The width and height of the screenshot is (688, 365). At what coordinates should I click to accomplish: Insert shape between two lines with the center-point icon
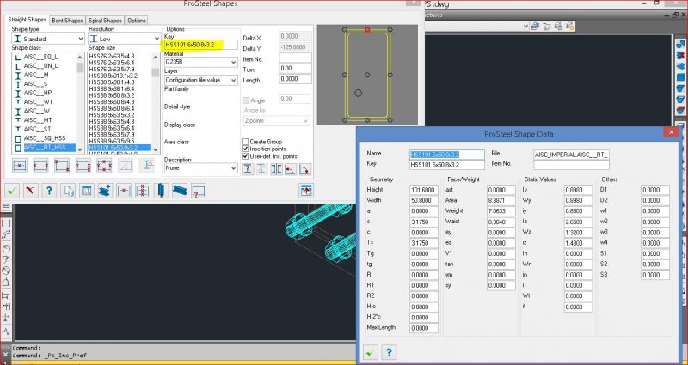point(124,191)
